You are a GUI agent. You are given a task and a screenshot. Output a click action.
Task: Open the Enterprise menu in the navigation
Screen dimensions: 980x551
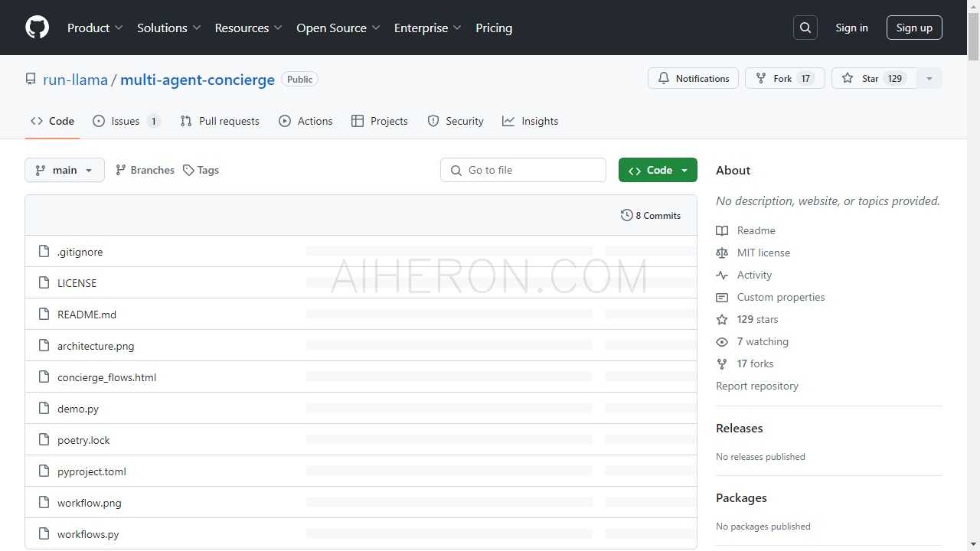[x=427, y=28]
